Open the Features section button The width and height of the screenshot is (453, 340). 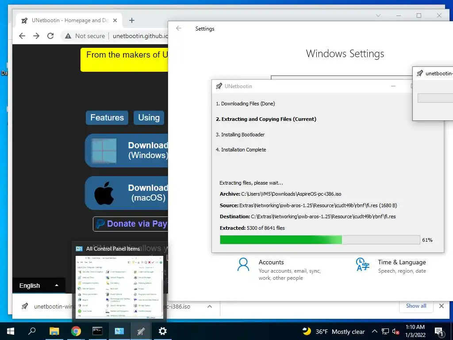pos(107,118)
